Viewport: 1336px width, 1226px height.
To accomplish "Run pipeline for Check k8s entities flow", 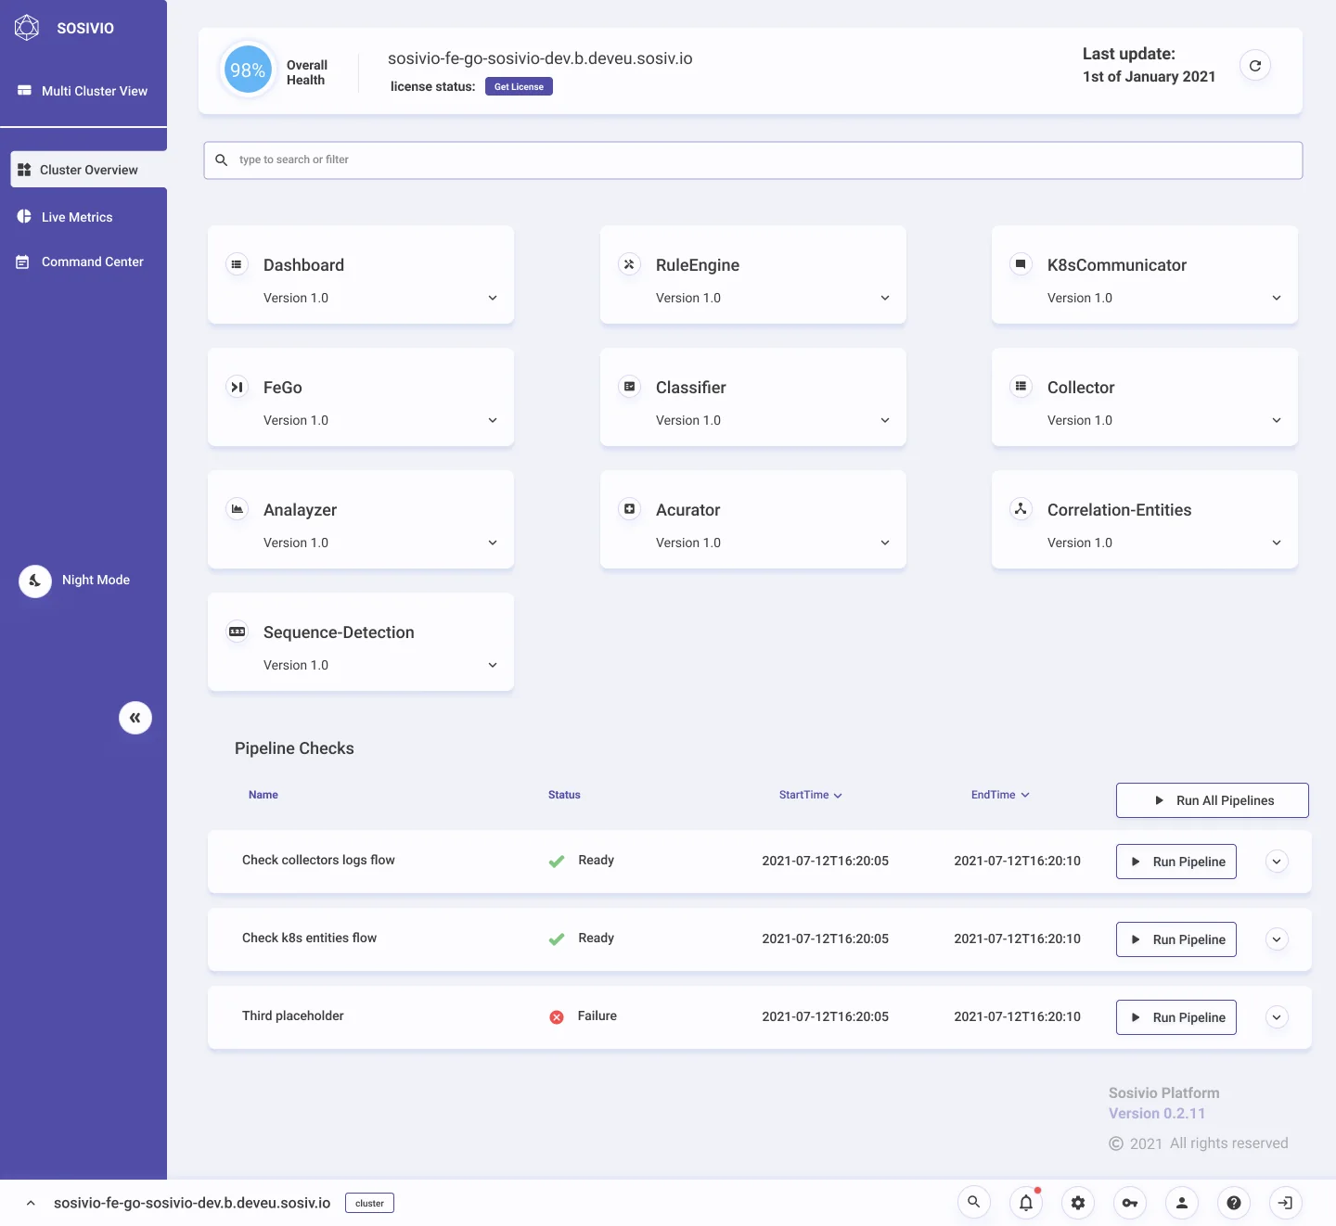I will (1176, 939).
